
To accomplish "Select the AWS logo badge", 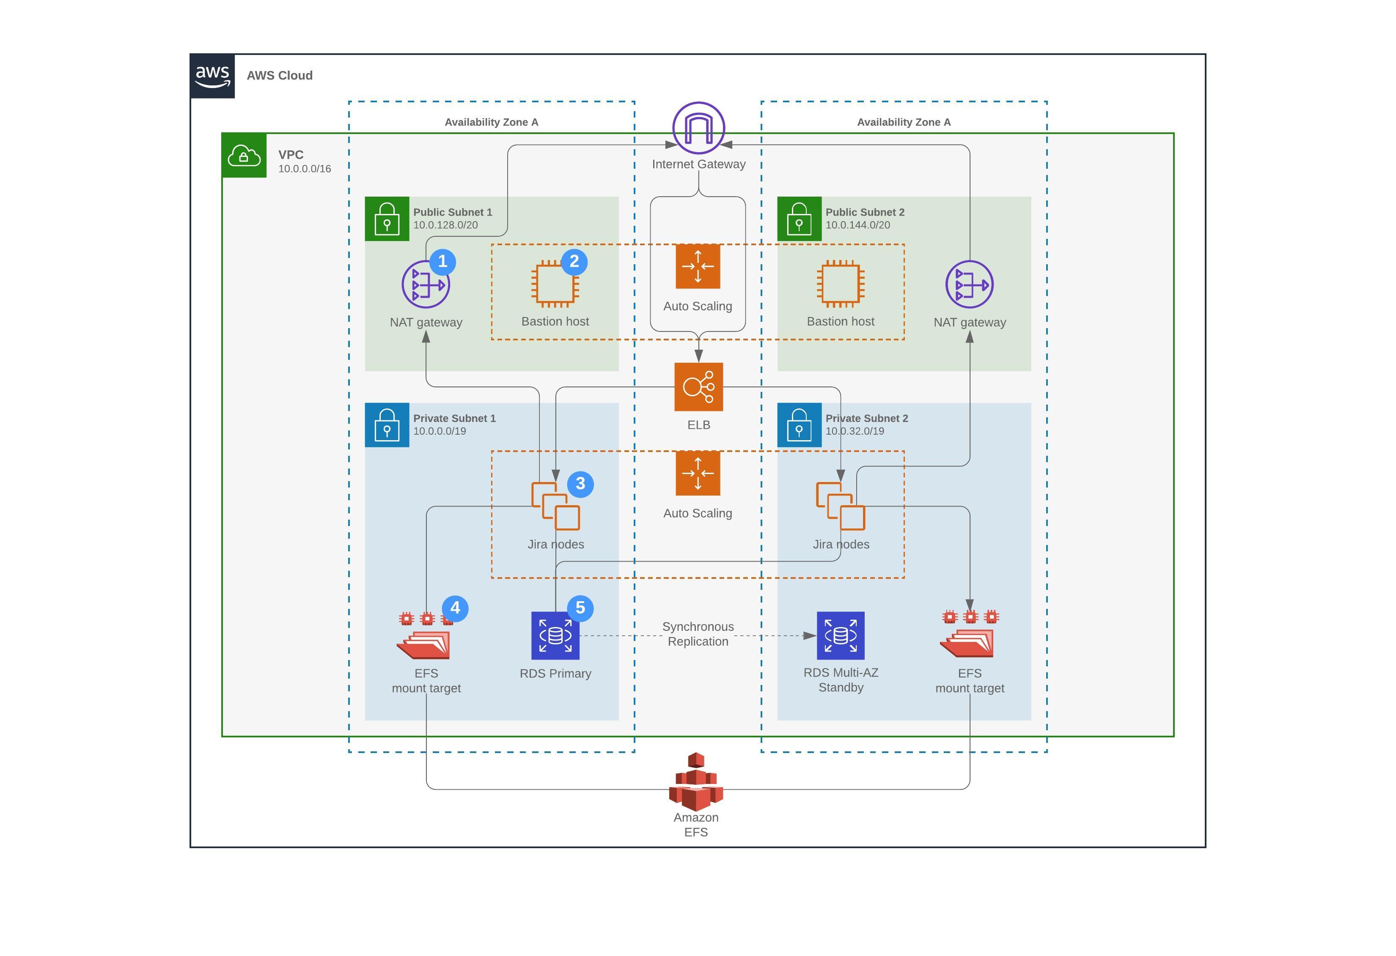I will click(212, 76).
